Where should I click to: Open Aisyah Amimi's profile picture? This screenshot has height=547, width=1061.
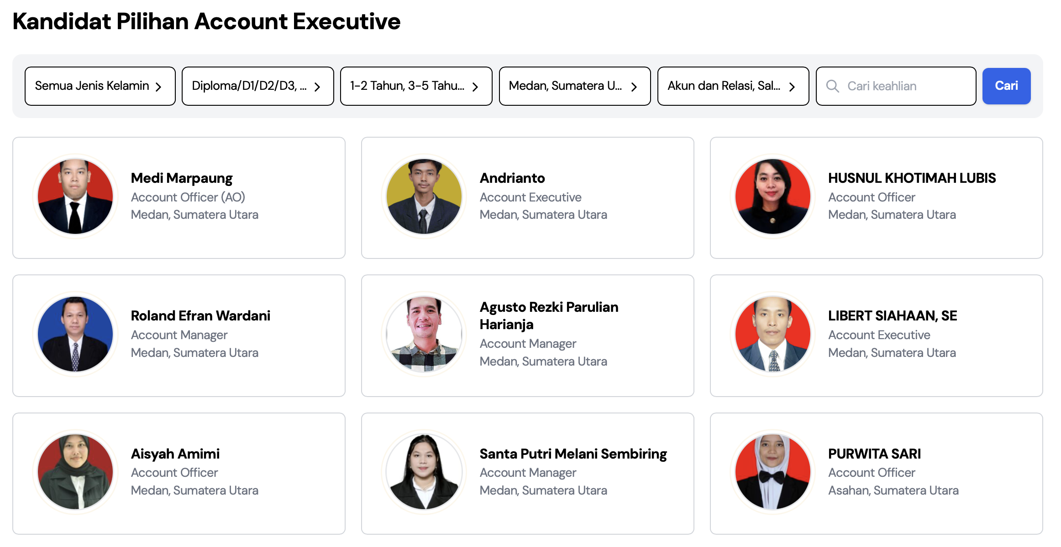click(75, 472)
